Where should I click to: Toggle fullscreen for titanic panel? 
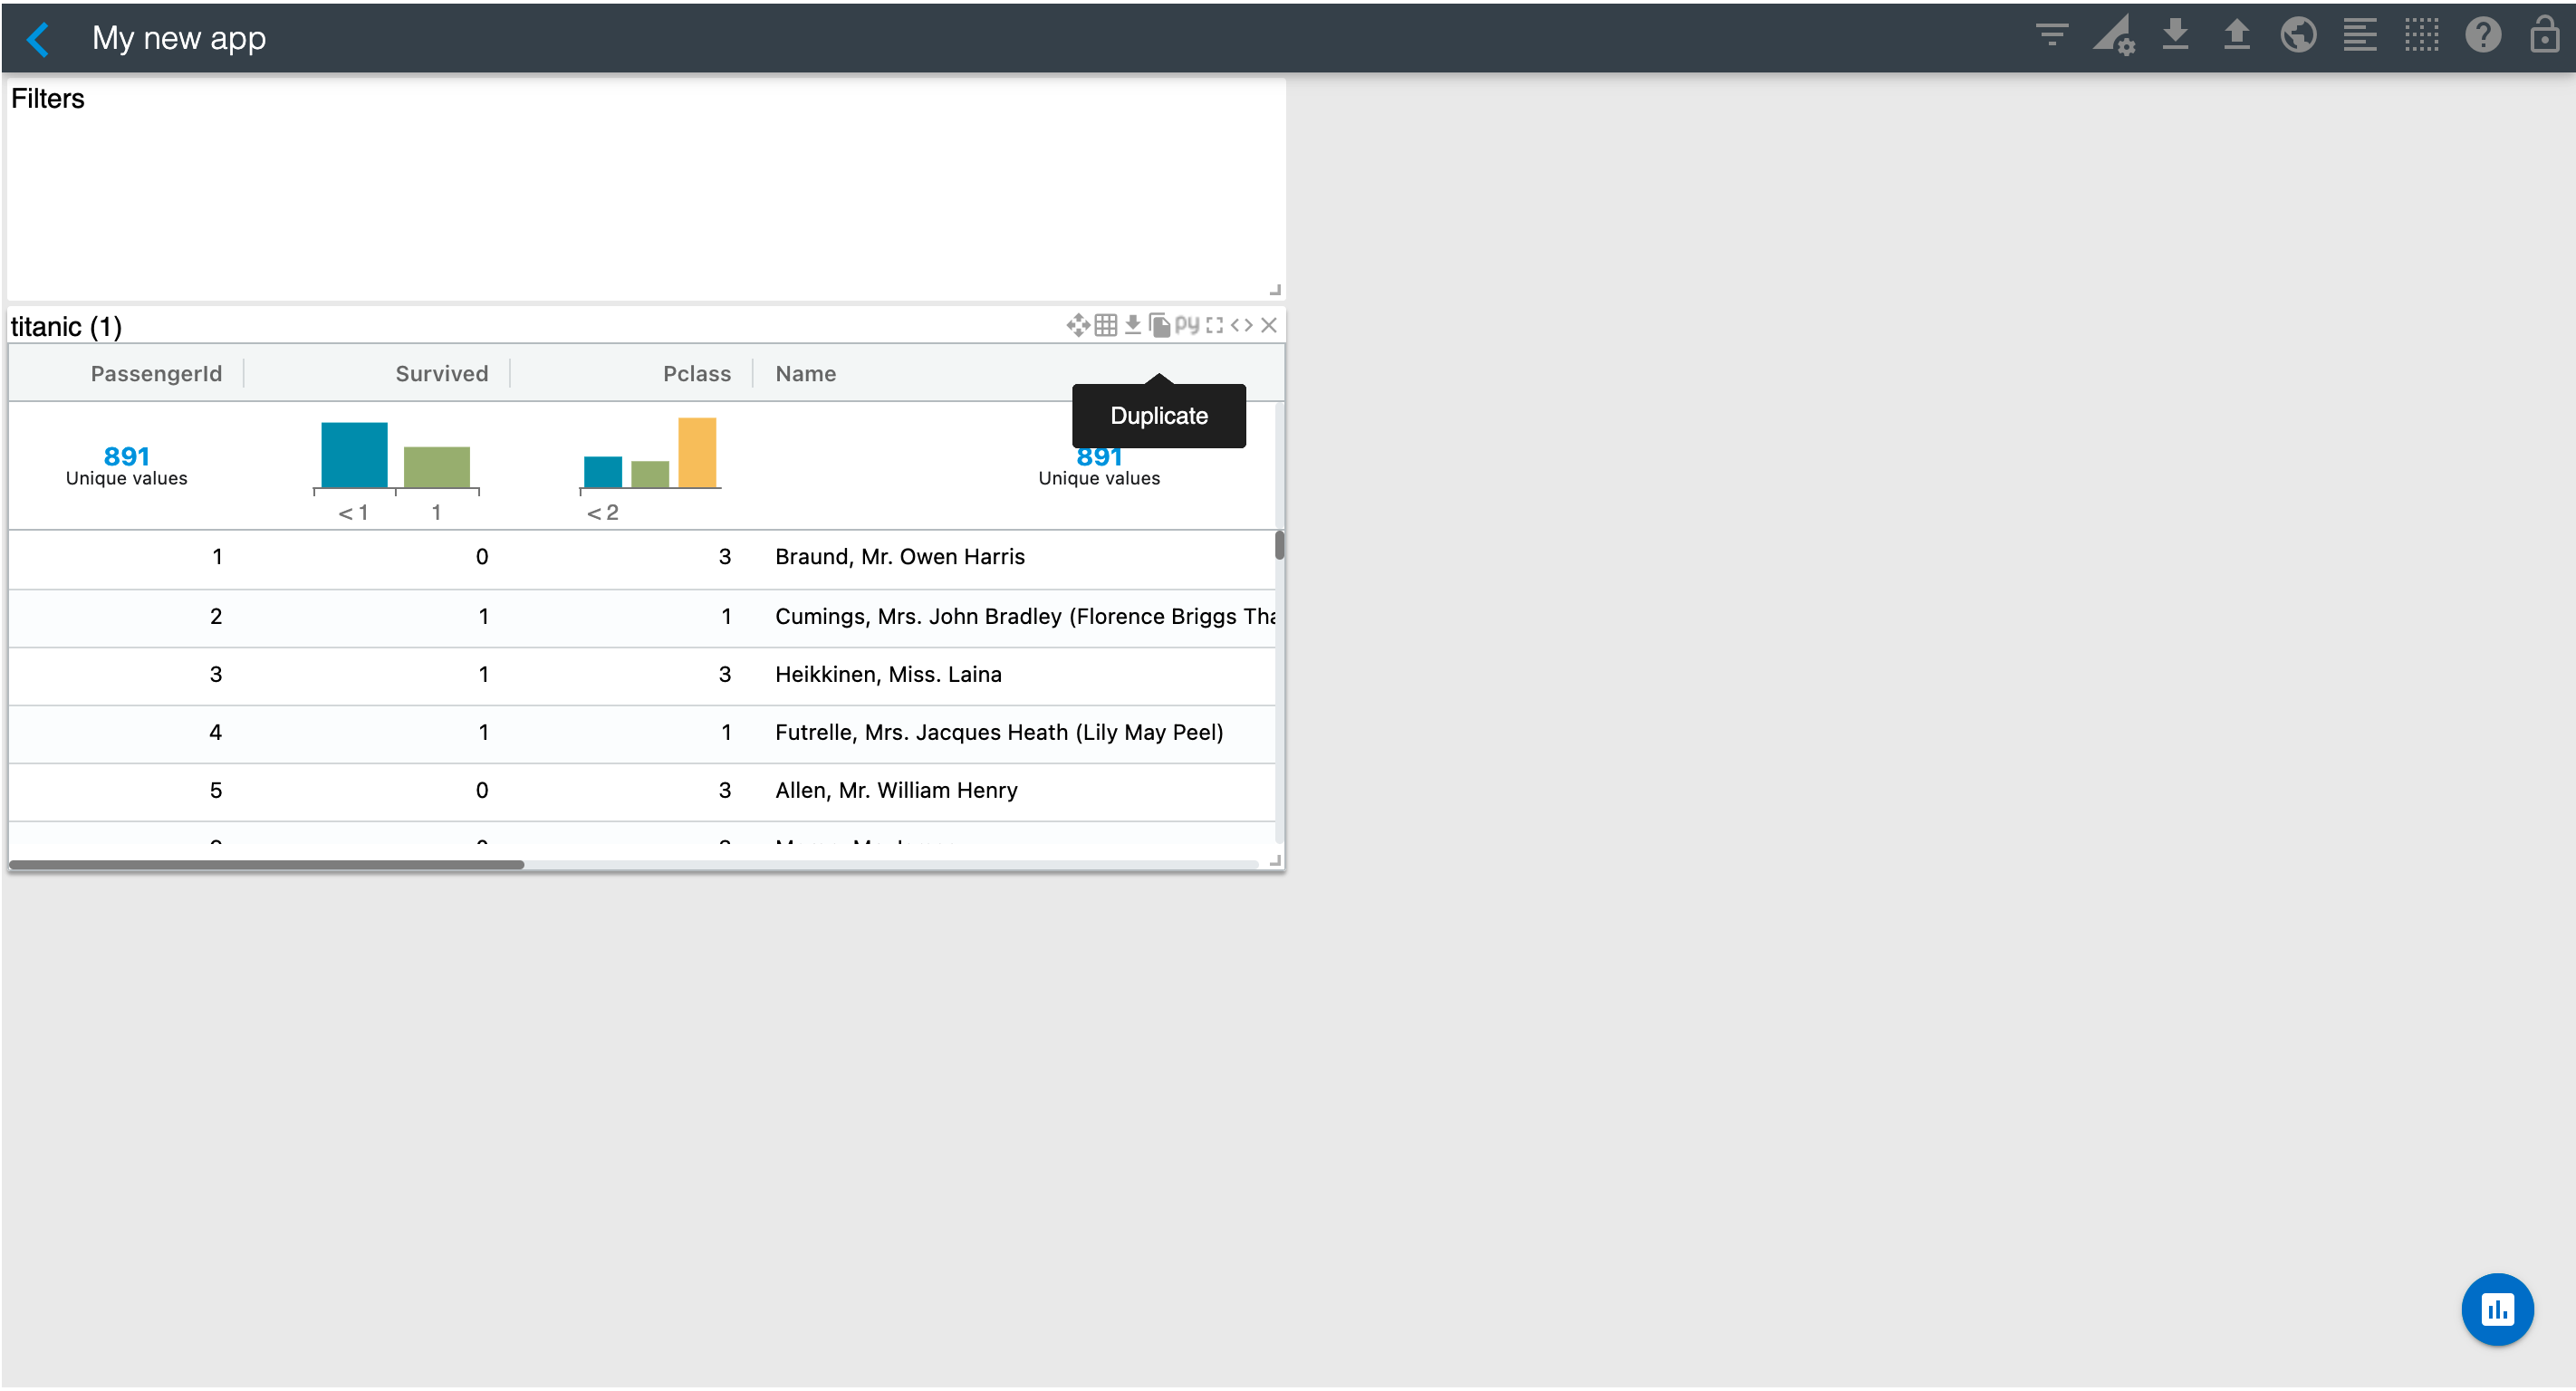pyautogui.click(x=1214, y=325)
